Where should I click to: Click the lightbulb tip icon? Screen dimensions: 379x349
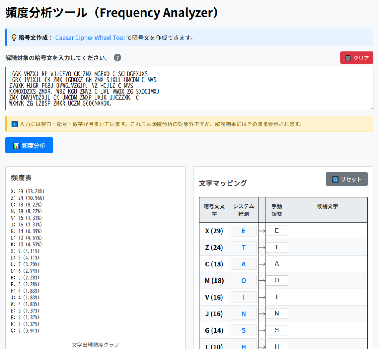coord(14,38)
